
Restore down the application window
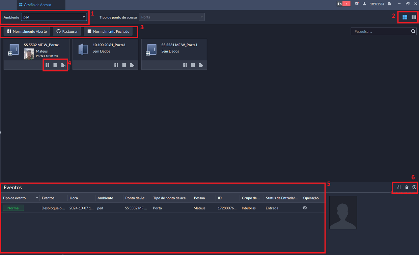(408, 4)
